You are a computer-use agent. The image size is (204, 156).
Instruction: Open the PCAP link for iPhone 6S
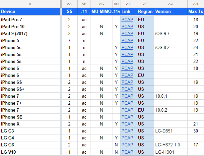tap(127, 82)
